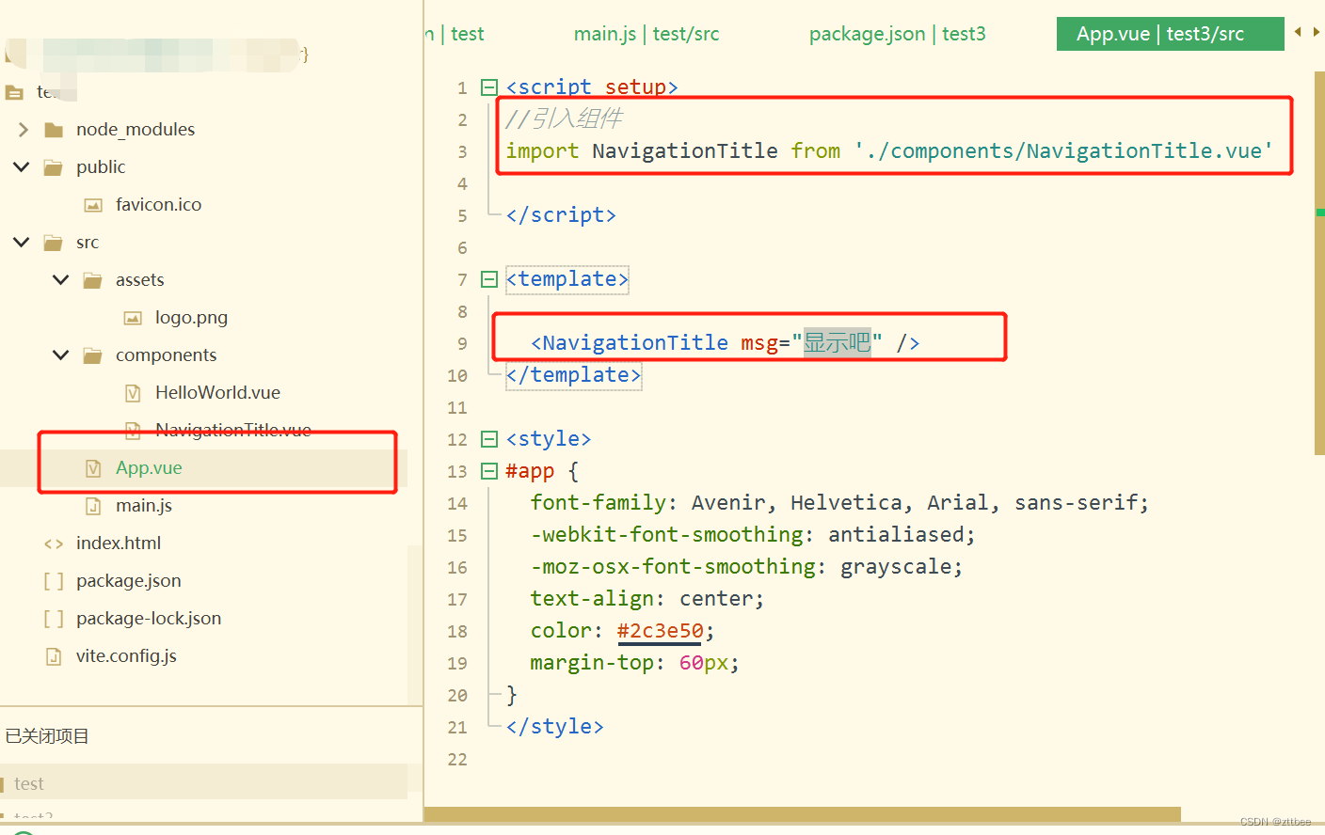Switch to the partially visible test tab
1325x835 pixels.
tap(455, 34)
